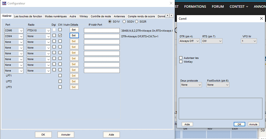The image size is (266, 139).
Task: Click IP Addr:Port field for COM6 row
Action: click(102, 30)
